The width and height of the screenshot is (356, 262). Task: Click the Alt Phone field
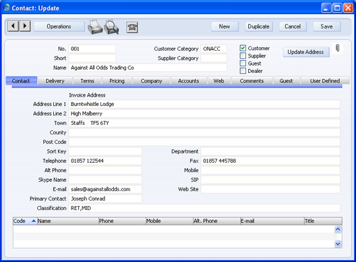tap(105, 170)
